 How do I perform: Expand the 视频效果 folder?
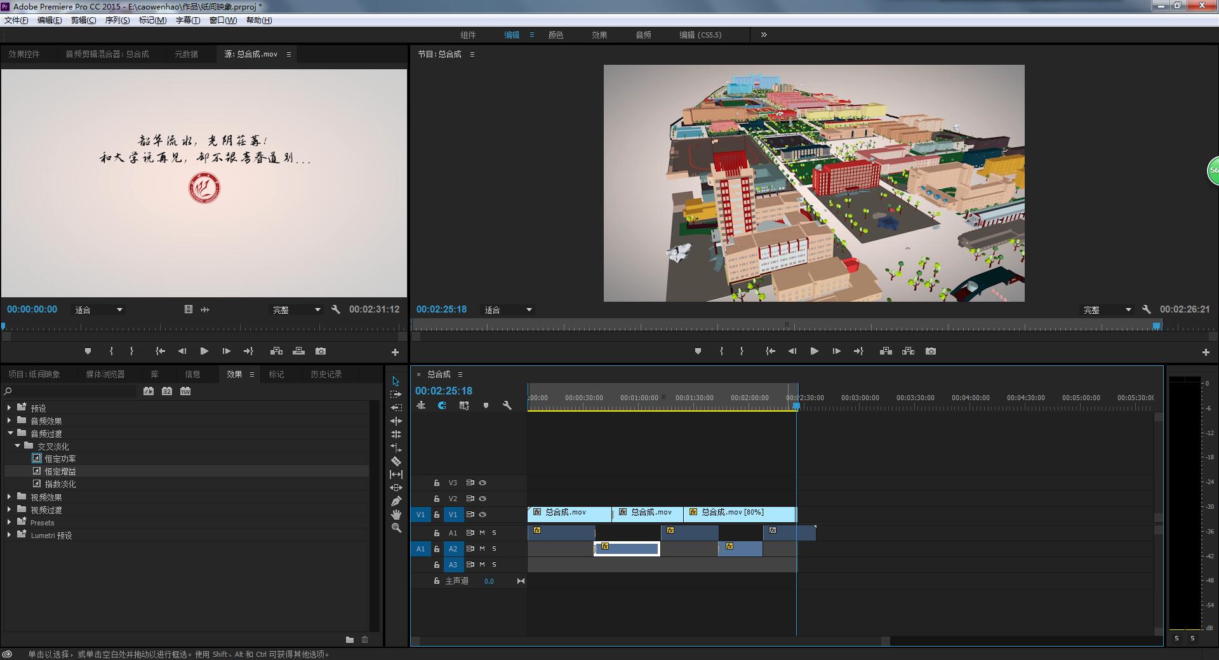pyautogui.click(x=9, y=497)
